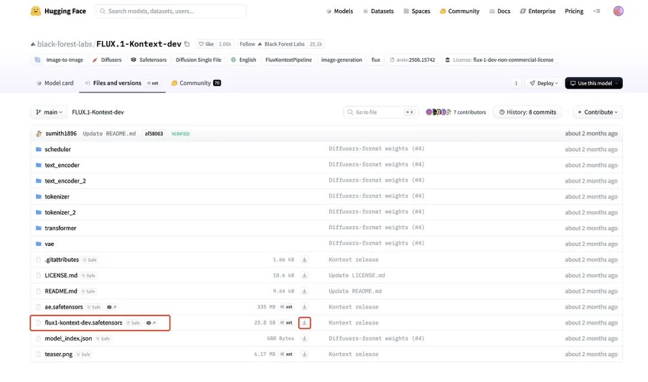
Task: Select the Files and versions tab
Action: [122, 83]
